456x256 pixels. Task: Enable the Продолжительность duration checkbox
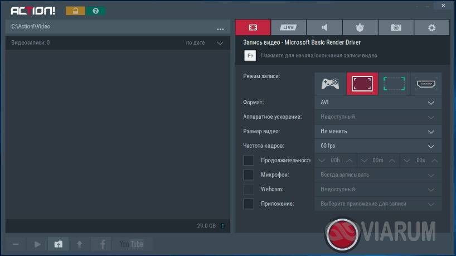[249, 160]
